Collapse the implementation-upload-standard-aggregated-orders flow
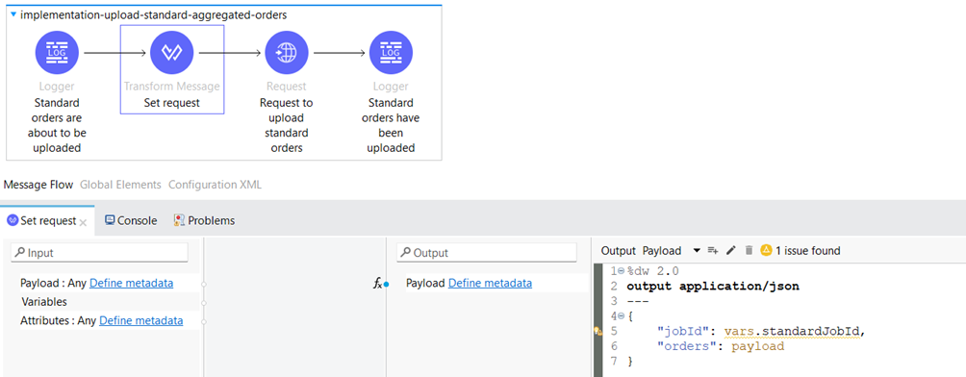The width and height of the screenshot is (966, 377). coord(13,14)
